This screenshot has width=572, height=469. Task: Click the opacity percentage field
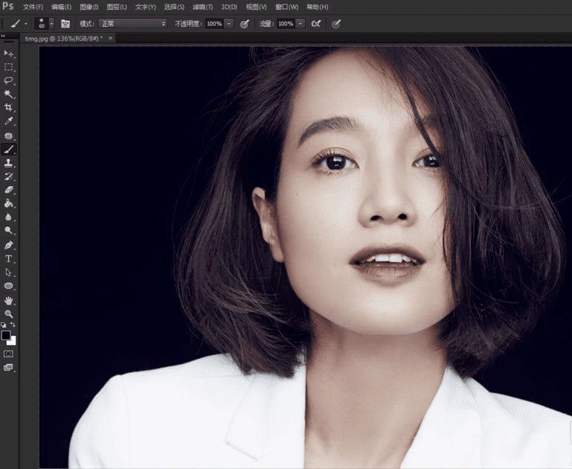pyautogui.click(x=214, y=24)
